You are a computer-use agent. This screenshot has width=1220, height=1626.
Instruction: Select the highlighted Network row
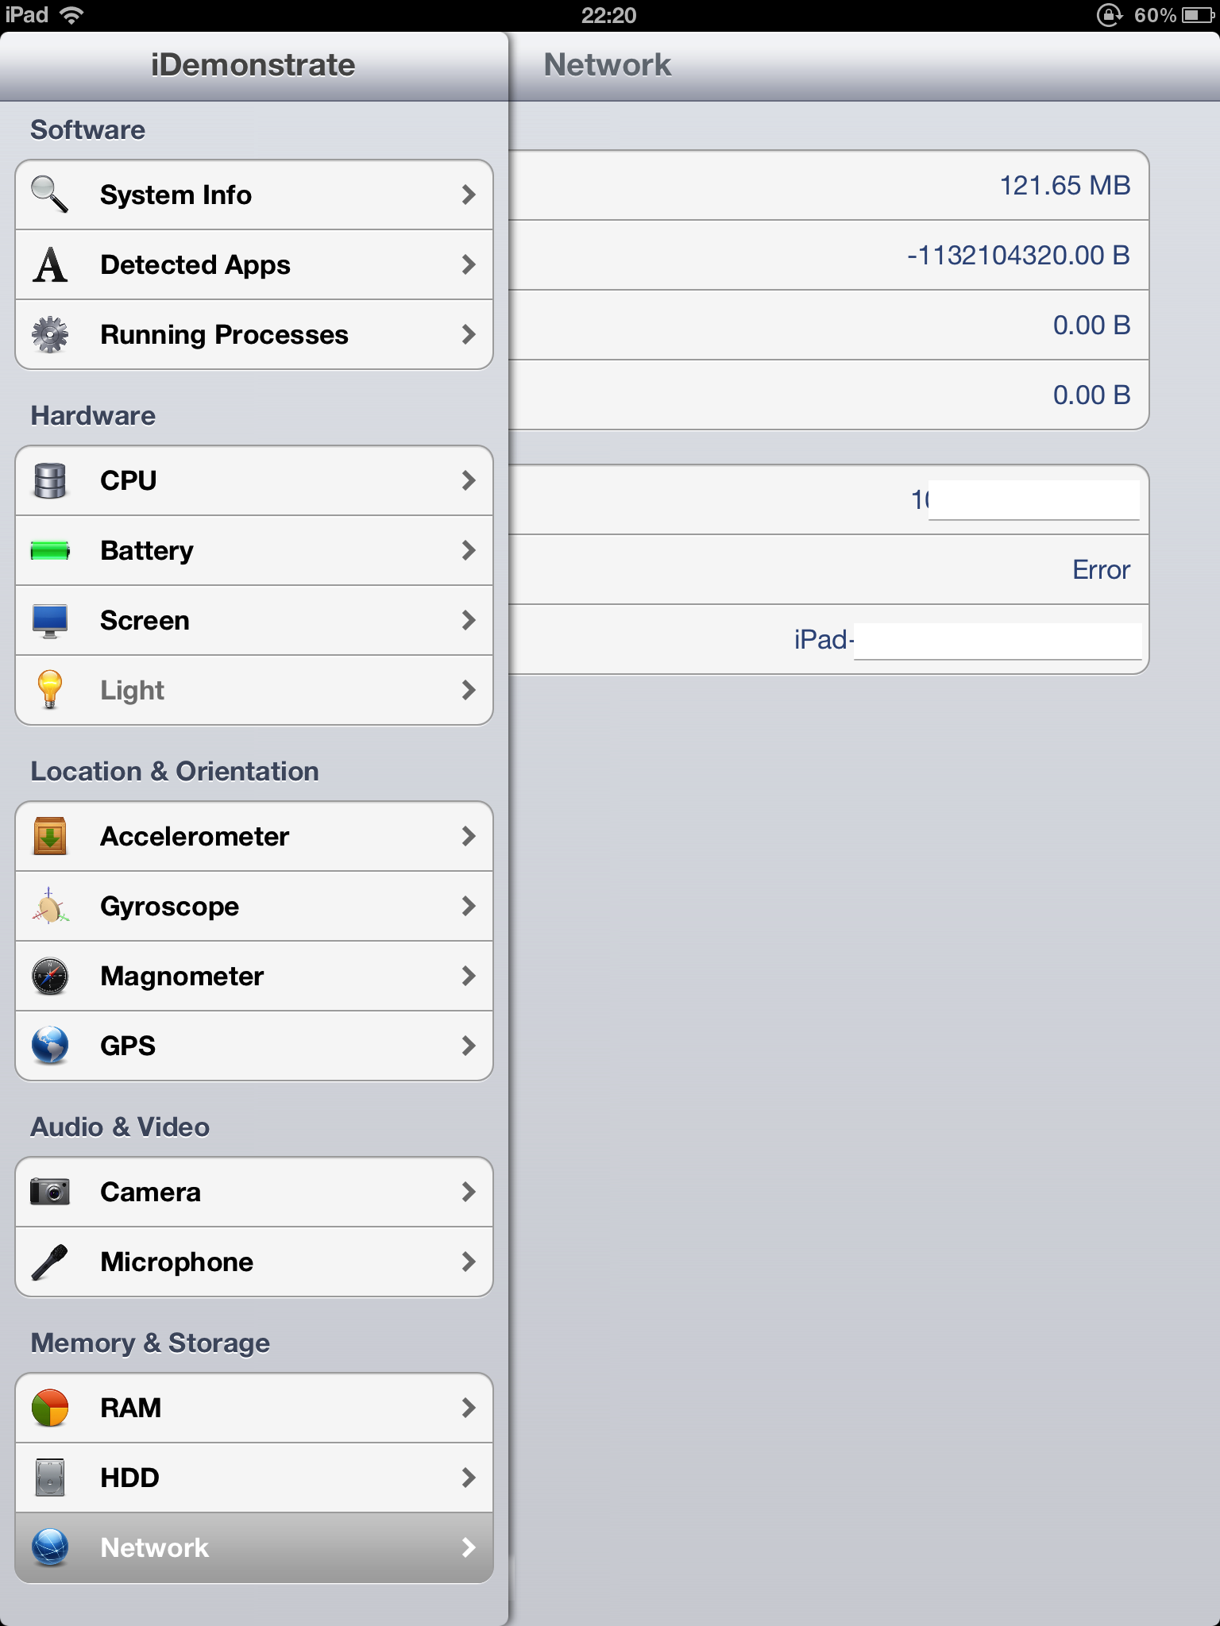coord(254,1547)
